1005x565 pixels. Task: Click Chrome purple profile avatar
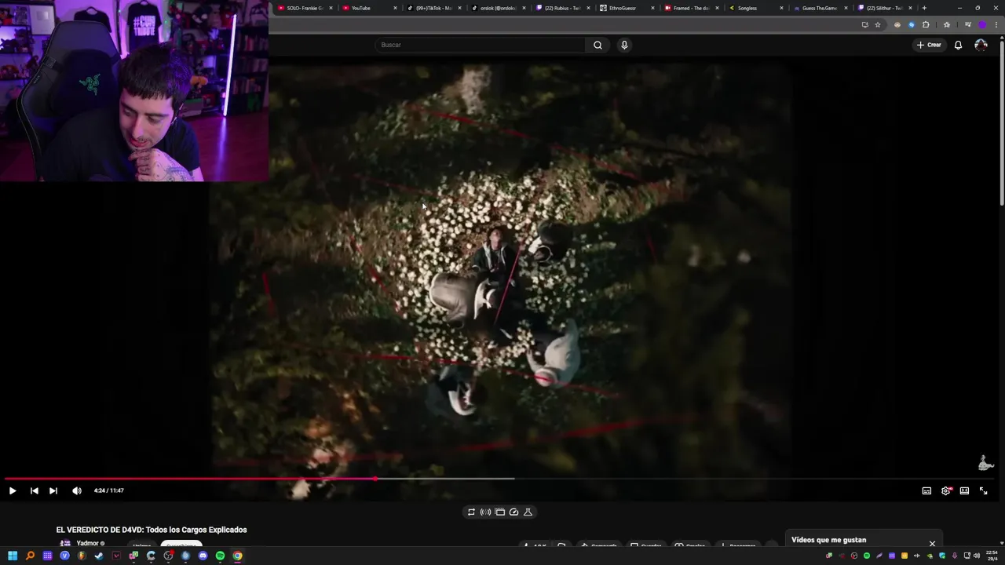coord(982,25)
